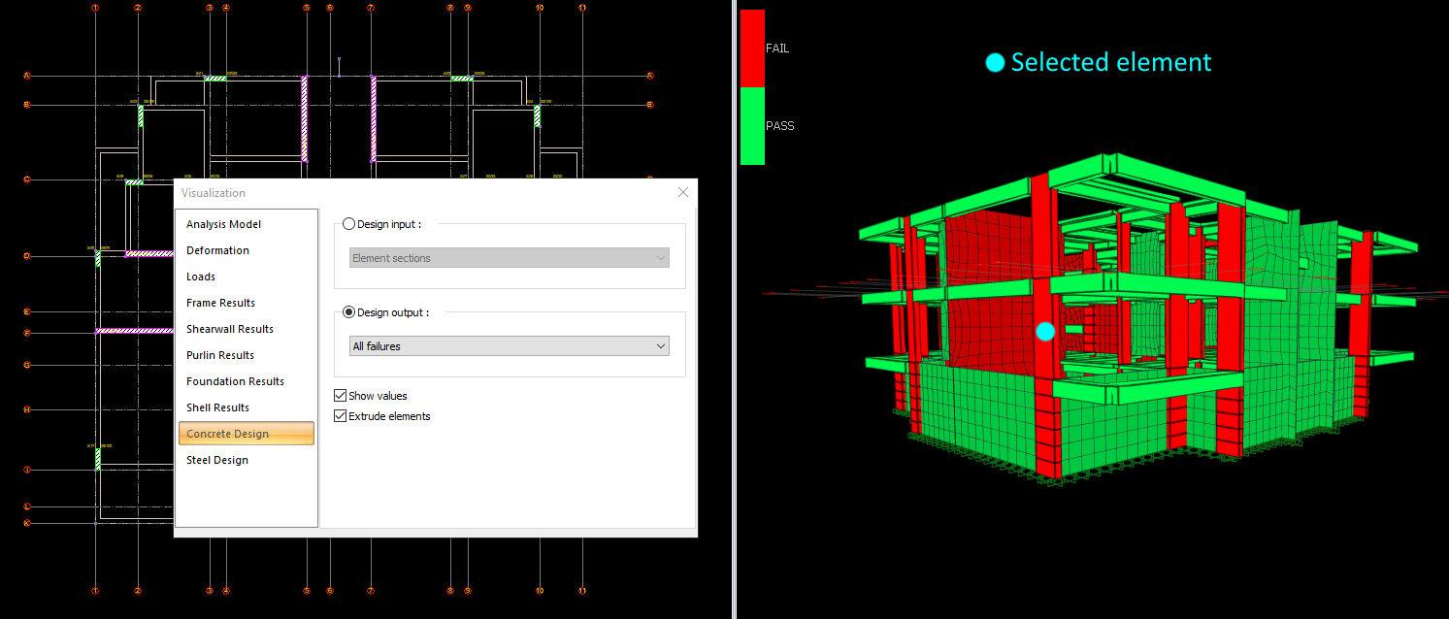This screenshot has height=619, width=1449.
Task: Go to Frame Results
Action: [220, 303]
